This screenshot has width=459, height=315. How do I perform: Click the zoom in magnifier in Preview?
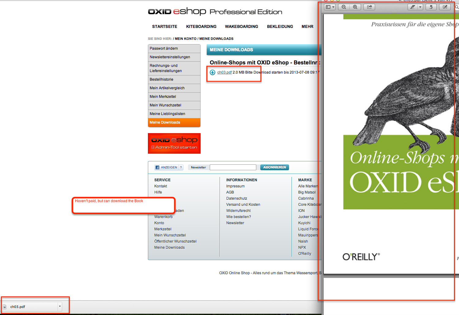point(355,7)
